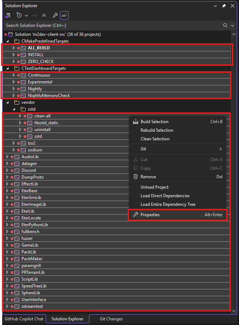
Task: Select the zstreamtest project label
Action: click(32, 306)
